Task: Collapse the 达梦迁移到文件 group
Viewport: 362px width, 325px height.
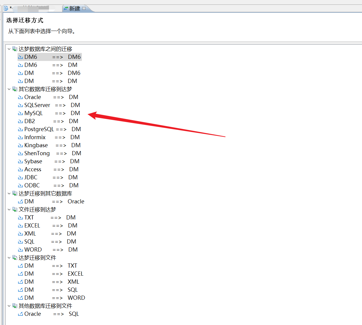Action: point(9,258)
